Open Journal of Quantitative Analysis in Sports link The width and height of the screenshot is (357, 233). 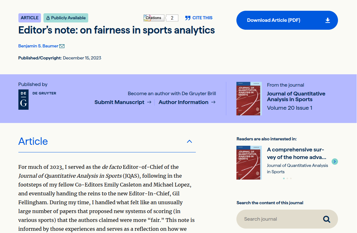296,96
